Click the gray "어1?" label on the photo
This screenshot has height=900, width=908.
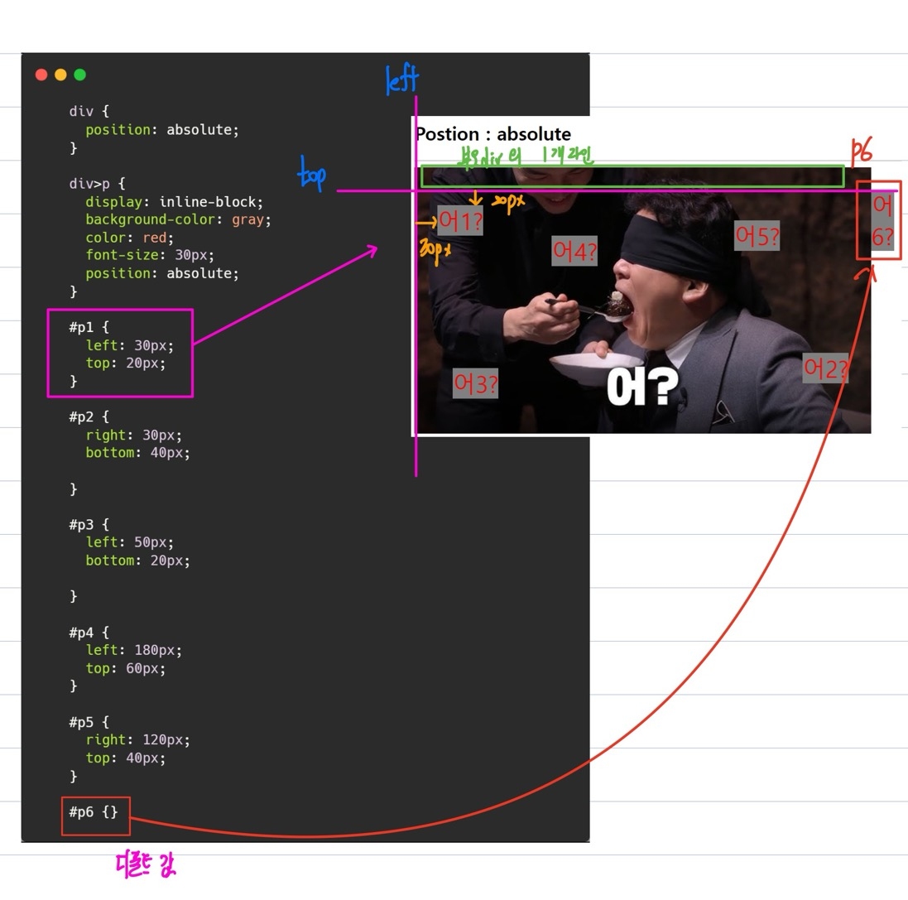(460, 221)
